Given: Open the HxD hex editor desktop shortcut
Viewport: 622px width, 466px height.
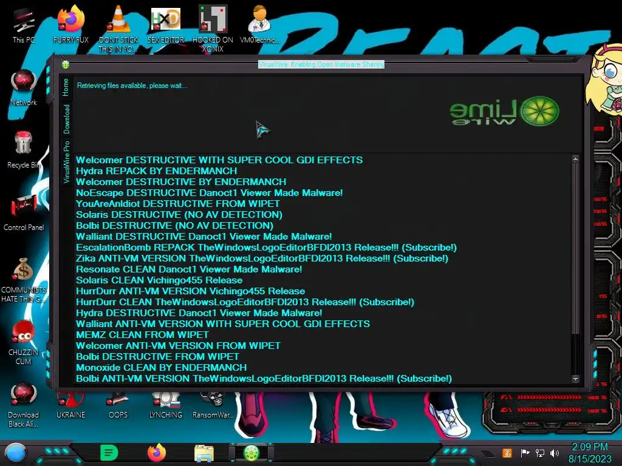Looking at the screenshot, I should [x=166, y=24].
